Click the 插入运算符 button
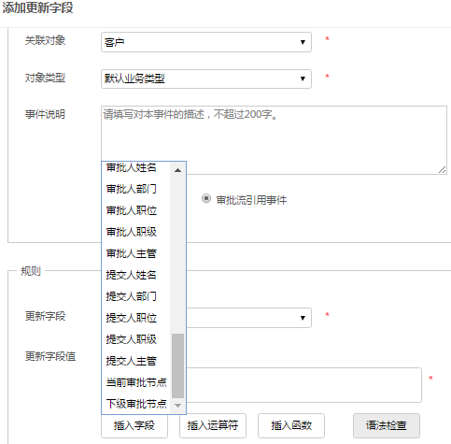Image resolution: width=451 pixels, height=444 pixels. click(213, 425)
